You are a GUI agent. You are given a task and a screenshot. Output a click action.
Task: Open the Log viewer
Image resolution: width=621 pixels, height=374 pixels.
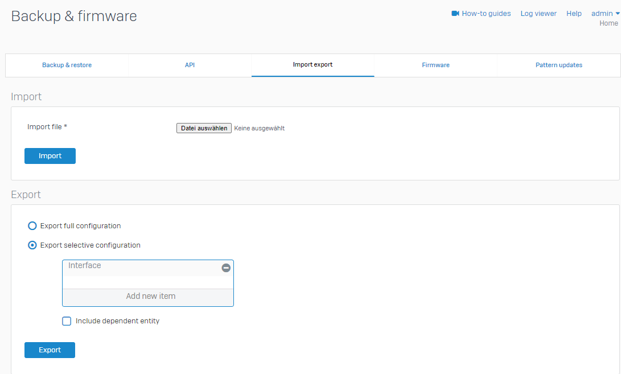(x=538, y=14)
